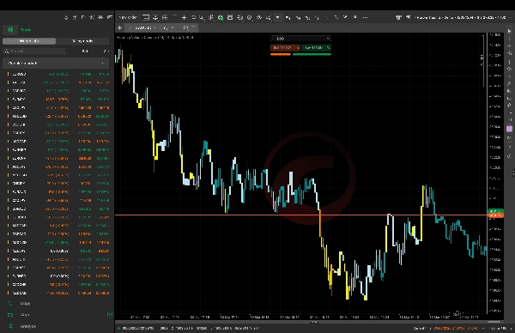
Task: Open the Copy section in sidebar
Action: [25, 304]
